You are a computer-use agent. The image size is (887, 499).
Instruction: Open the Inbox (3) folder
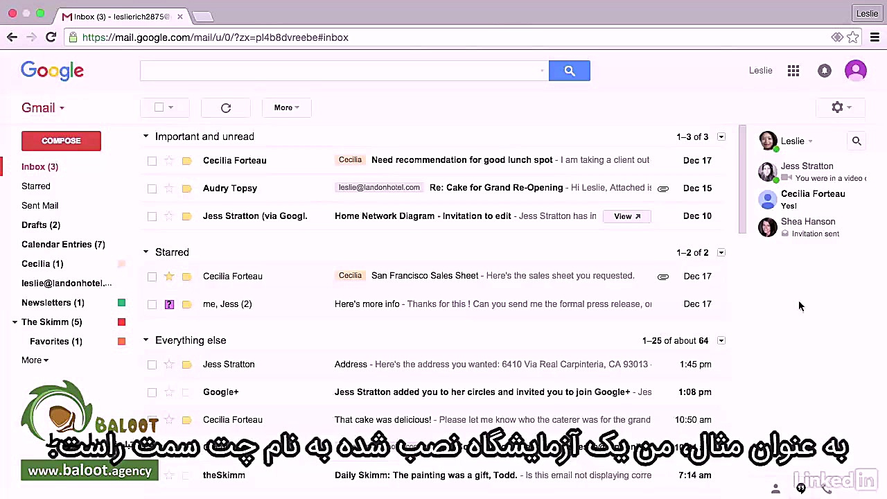[x=39, y=167]
